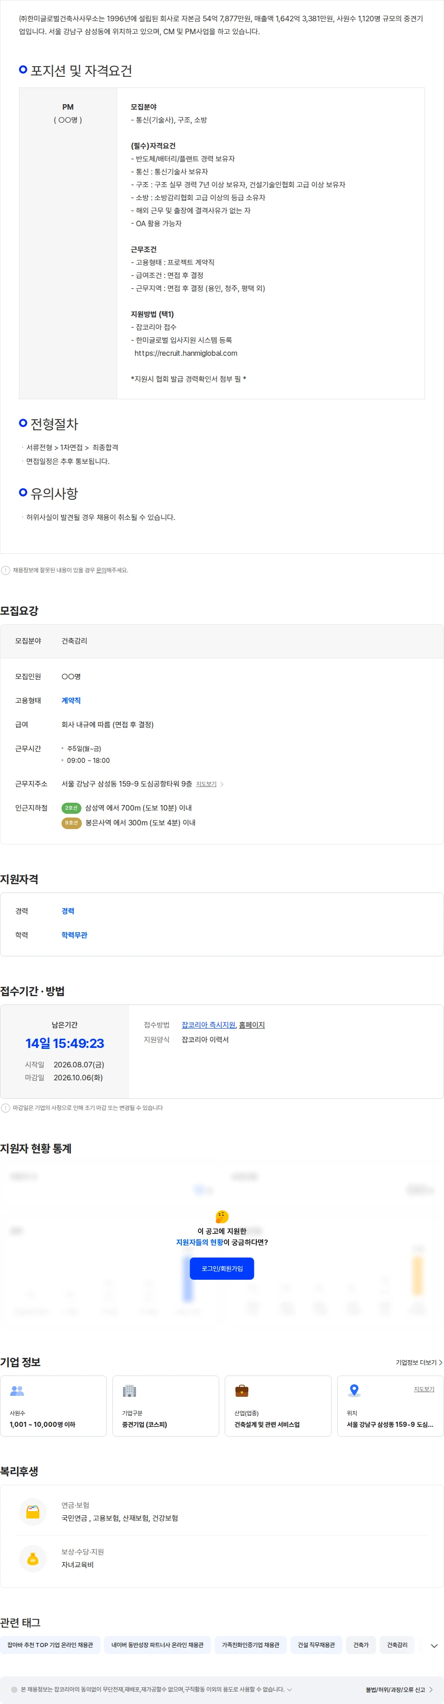This screenshot has width=444, height=1704.
Task: Click the 사원수 company info card
Action: click(54, 1407)
